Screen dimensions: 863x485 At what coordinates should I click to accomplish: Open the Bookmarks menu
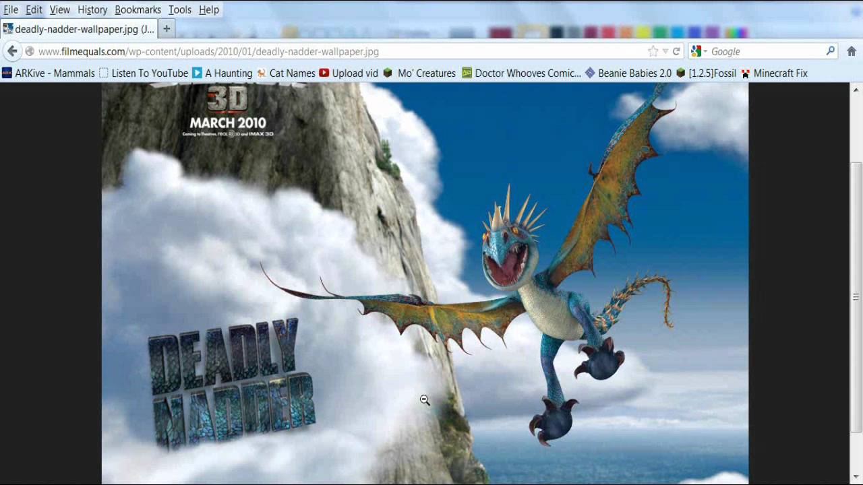click(x=138, y=10)
